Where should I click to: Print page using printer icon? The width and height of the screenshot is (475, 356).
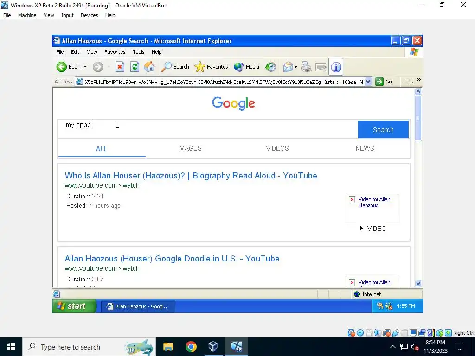(306, 67)
